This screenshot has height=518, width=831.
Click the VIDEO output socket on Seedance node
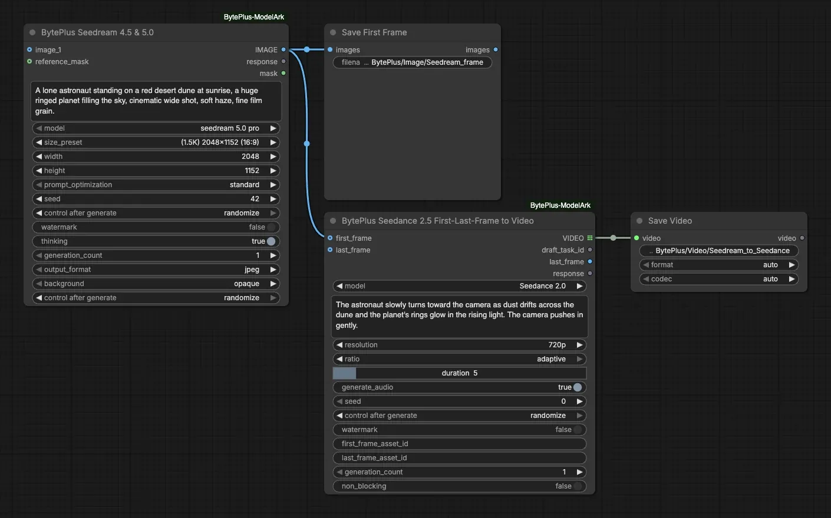pos(590,238)
